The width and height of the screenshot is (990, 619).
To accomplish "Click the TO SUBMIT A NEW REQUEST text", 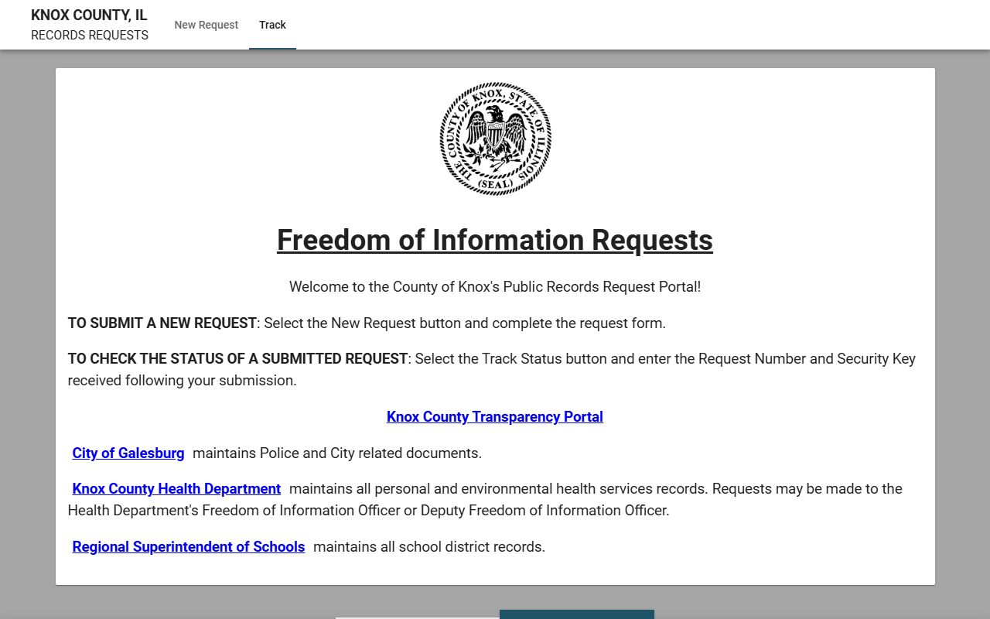I will 162,323.
